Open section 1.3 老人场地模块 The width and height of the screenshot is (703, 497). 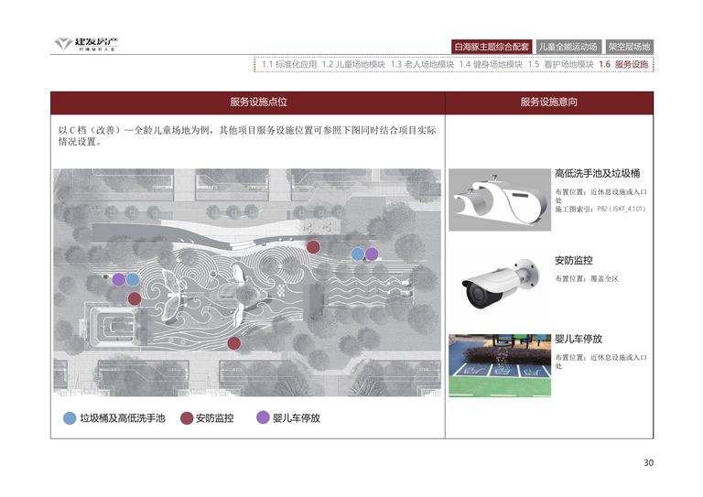point(422,65)
